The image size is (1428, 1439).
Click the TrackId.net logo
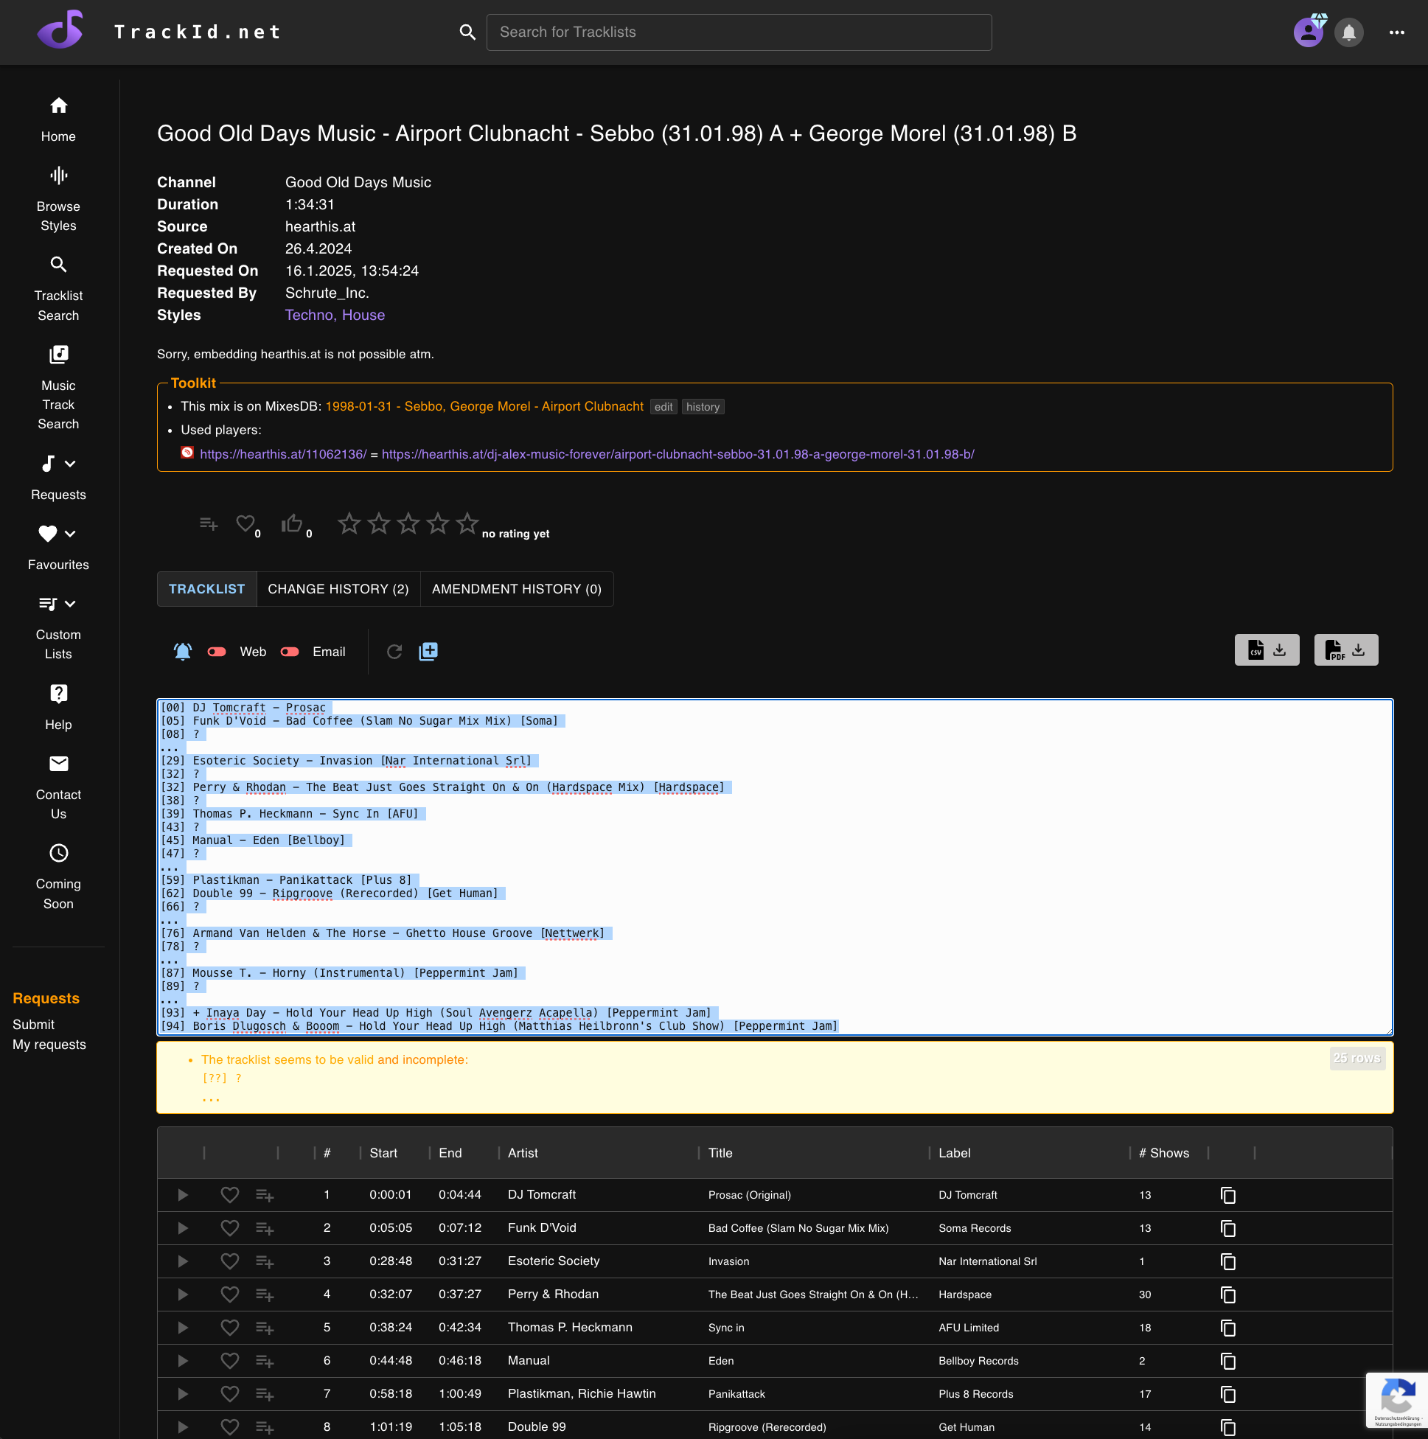[x=60, y=30]
